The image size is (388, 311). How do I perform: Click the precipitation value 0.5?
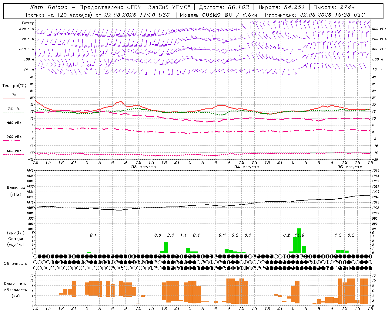click(x=351, y=235)
